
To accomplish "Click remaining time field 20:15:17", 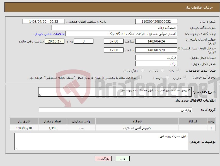I will click(55, 41).
